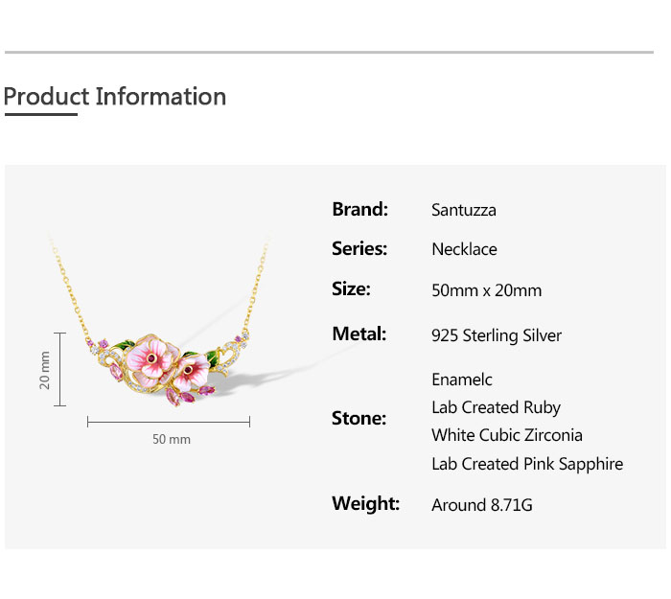Select the Necklace series value

click(x=464, y=249)
